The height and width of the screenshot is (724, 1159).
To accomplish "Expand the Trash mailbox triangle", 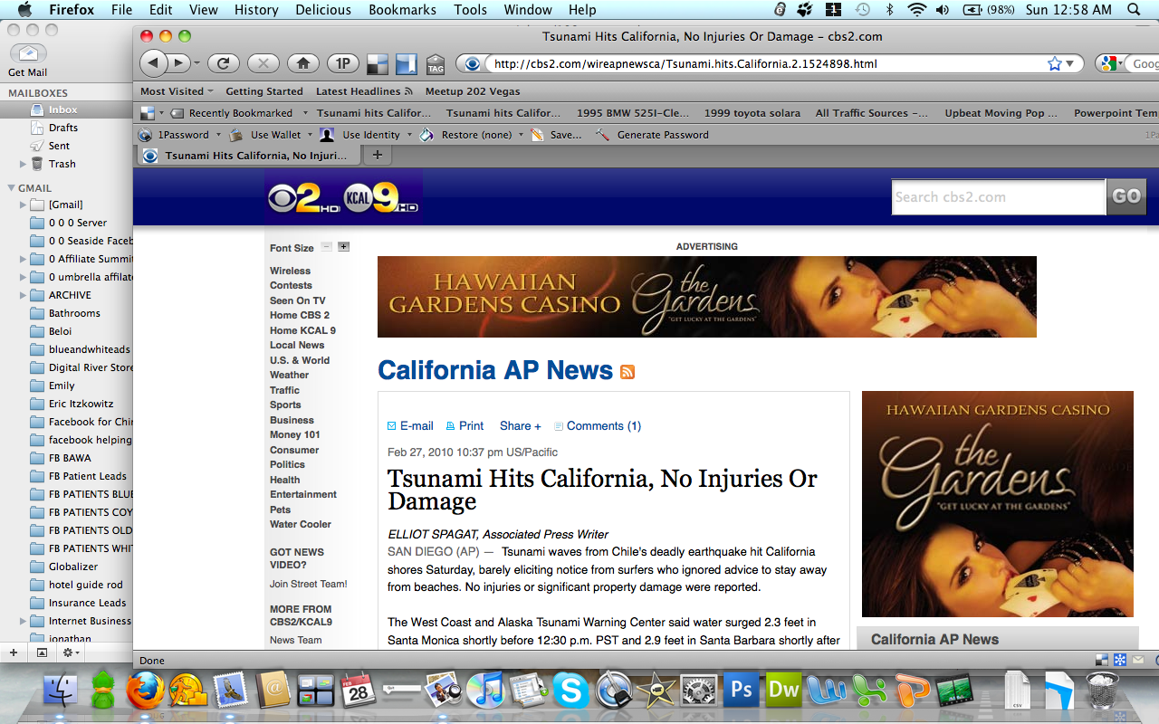I will (x=24, y=164).
